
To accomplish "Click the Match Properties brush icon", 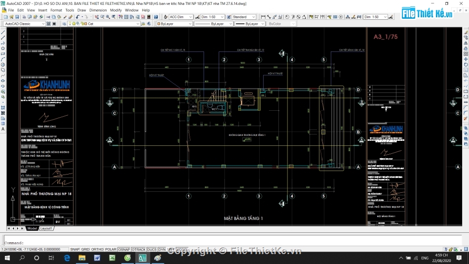I will click(65, 17).
